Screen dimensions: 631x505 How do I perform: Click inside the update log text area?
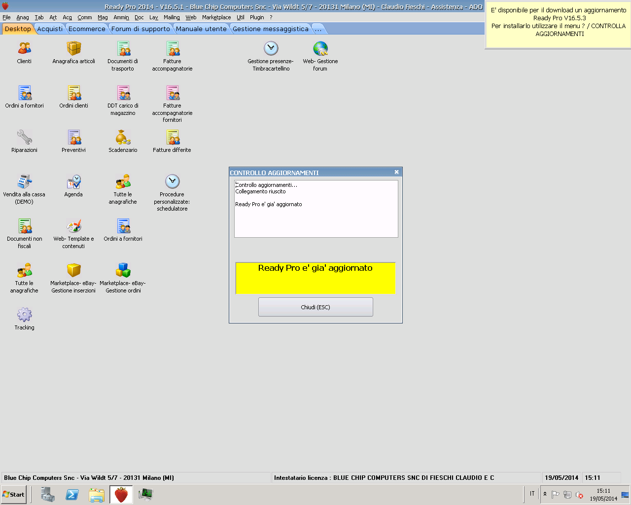point(316,209)
